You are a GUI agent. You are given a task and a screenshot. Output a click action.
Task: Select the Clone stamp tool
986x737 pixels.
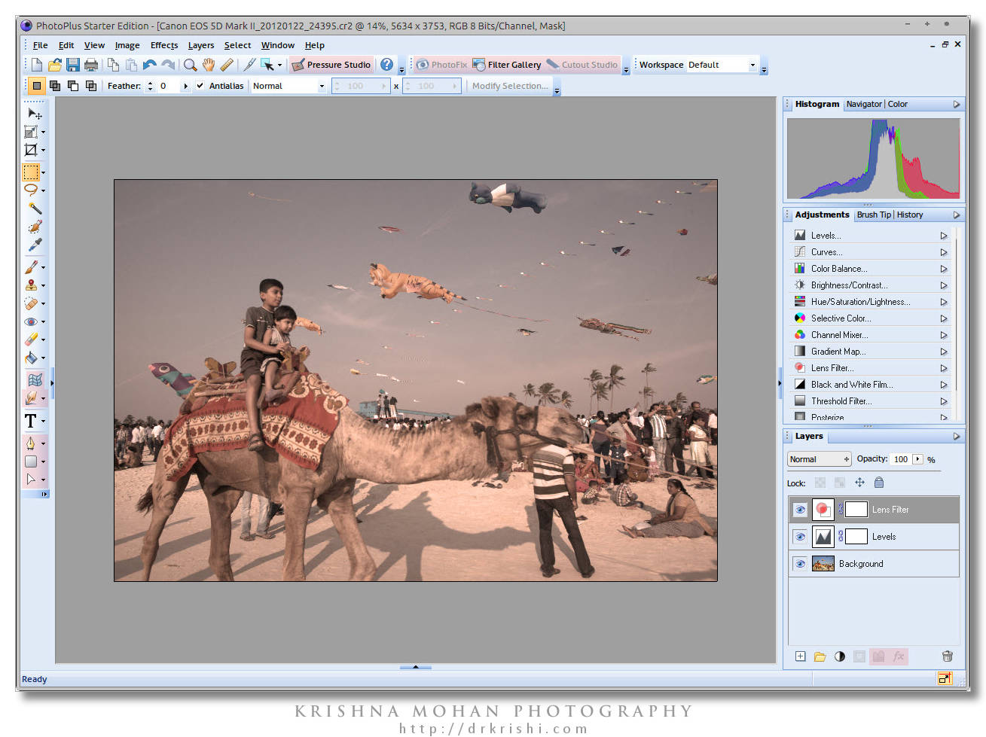(x=31, y=285)
